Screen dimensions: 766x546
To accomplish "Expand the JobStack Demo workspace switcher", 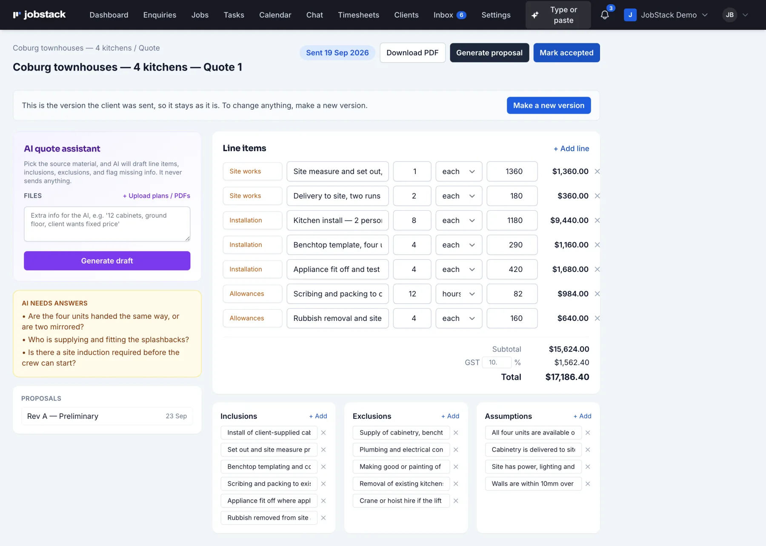I will click(666, 15).
